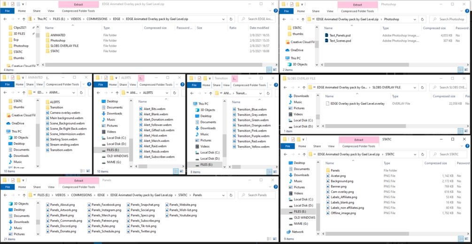
Task: Select Videos in the ALERTS window sidebar
Action: pyautogui.click(x=111, y=132)
